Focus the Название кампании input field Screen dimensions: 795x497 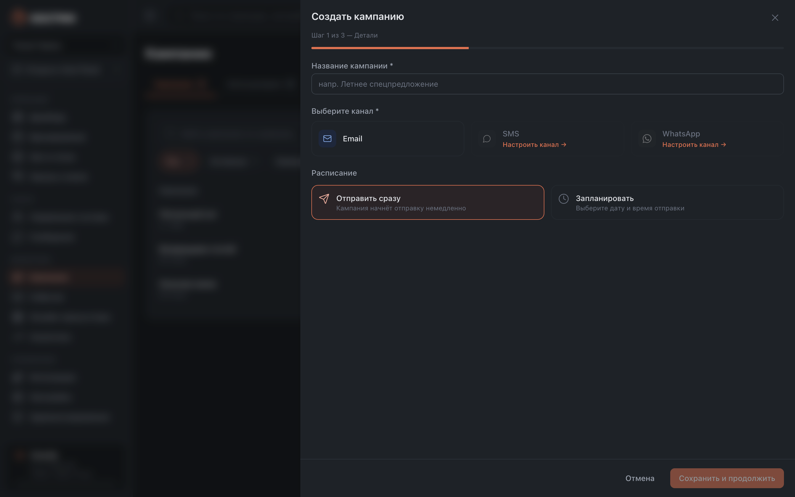(x=547, y=84)
